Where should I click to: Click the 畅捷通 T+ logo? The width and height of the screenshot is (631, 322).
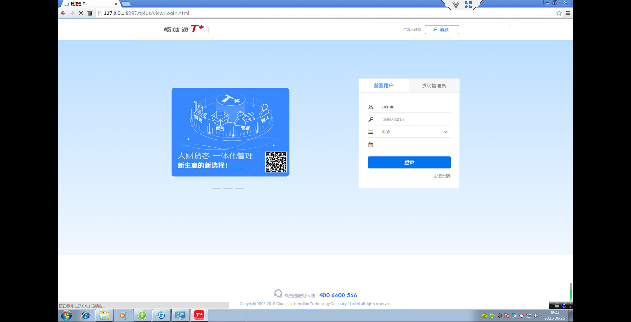[184, 29]
